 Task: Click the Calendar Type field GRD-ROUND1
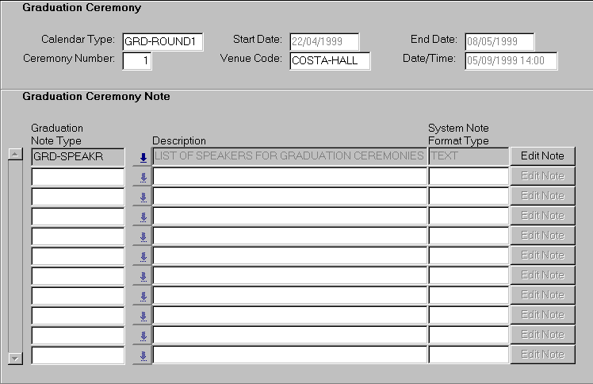point(163,41)
